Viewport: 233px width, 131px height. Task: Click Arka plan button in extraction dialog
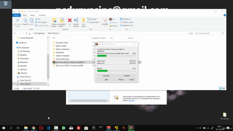pyautogui.click(x=106, y=76)
